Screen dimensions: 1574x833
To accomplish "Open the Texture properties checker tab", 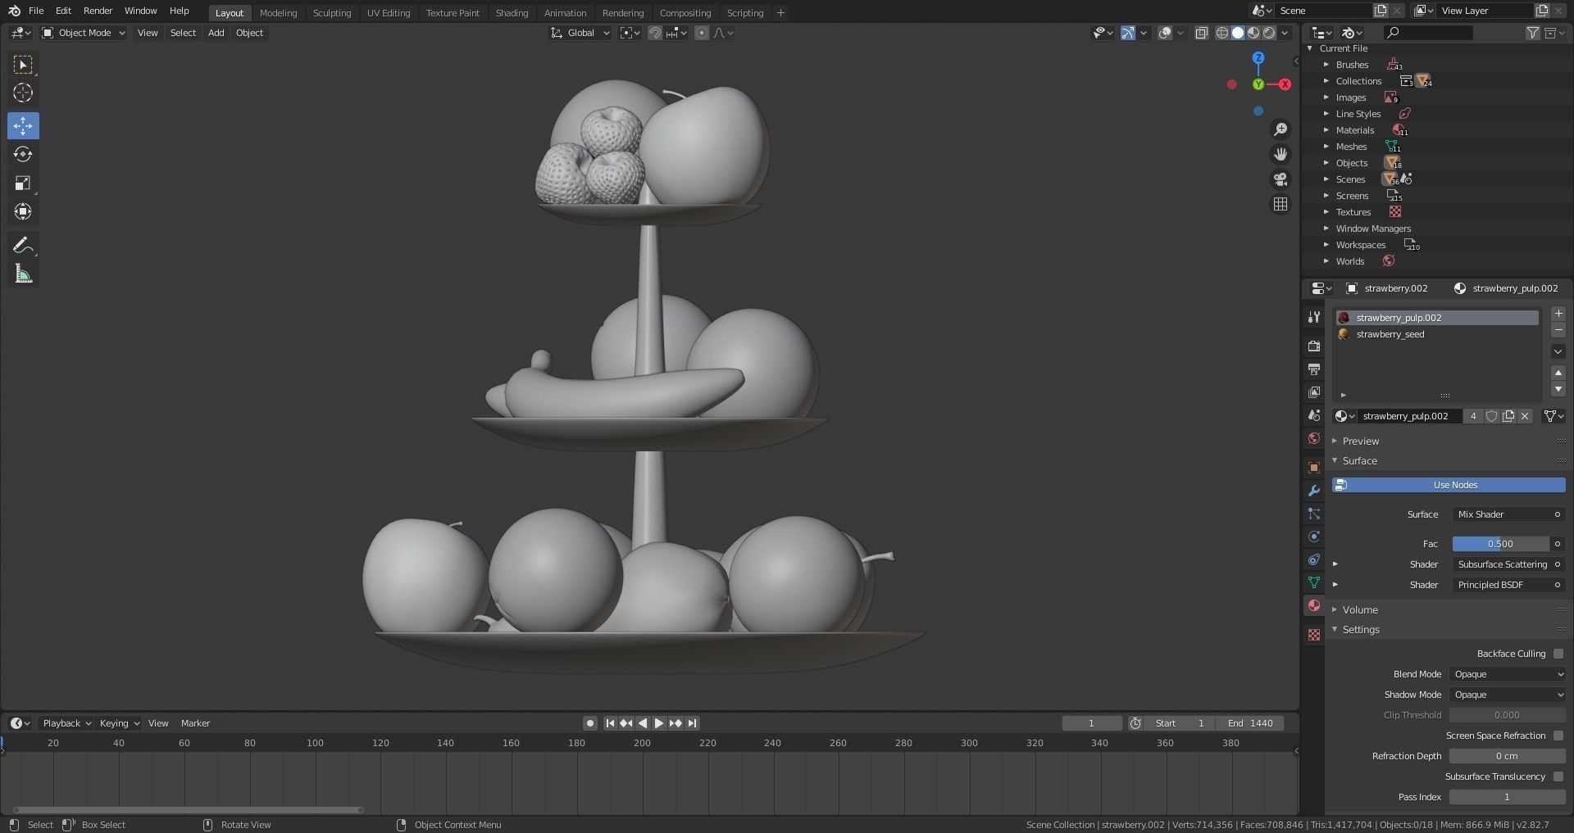I will coord(1314,635).
